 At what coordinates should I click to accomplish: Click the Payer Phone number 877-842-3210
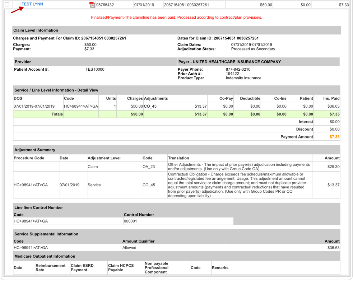pyautogui.click(x=238, y=69)
